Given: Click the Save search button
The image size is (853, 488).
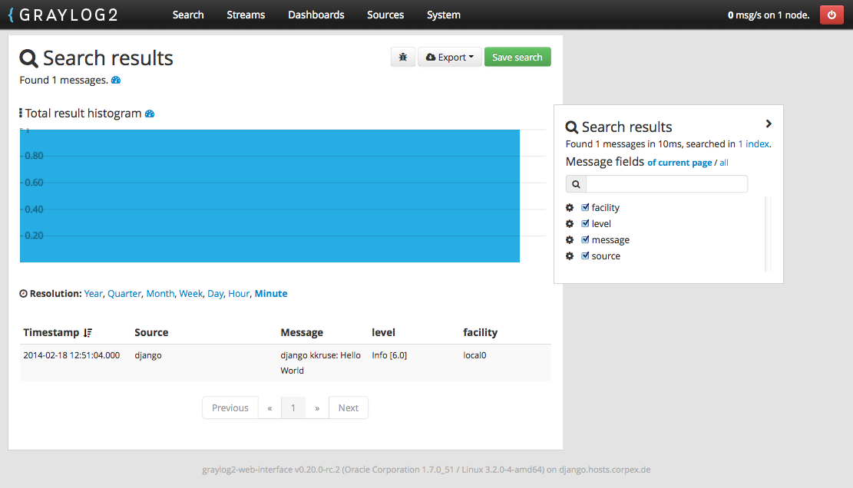Looking at the screenshot, I should 517,58.
